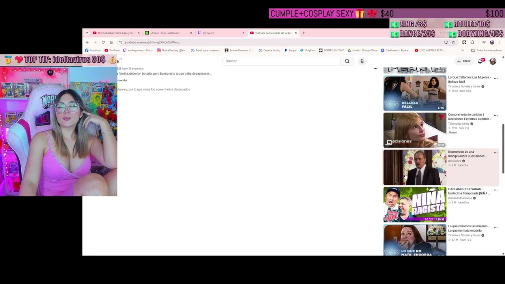Screen dimensions: 505x284
Task: Open the title 'Compraventa de caricias | Decisiones Extremas'
Action: pyautogui.click(x=470, y=117)
